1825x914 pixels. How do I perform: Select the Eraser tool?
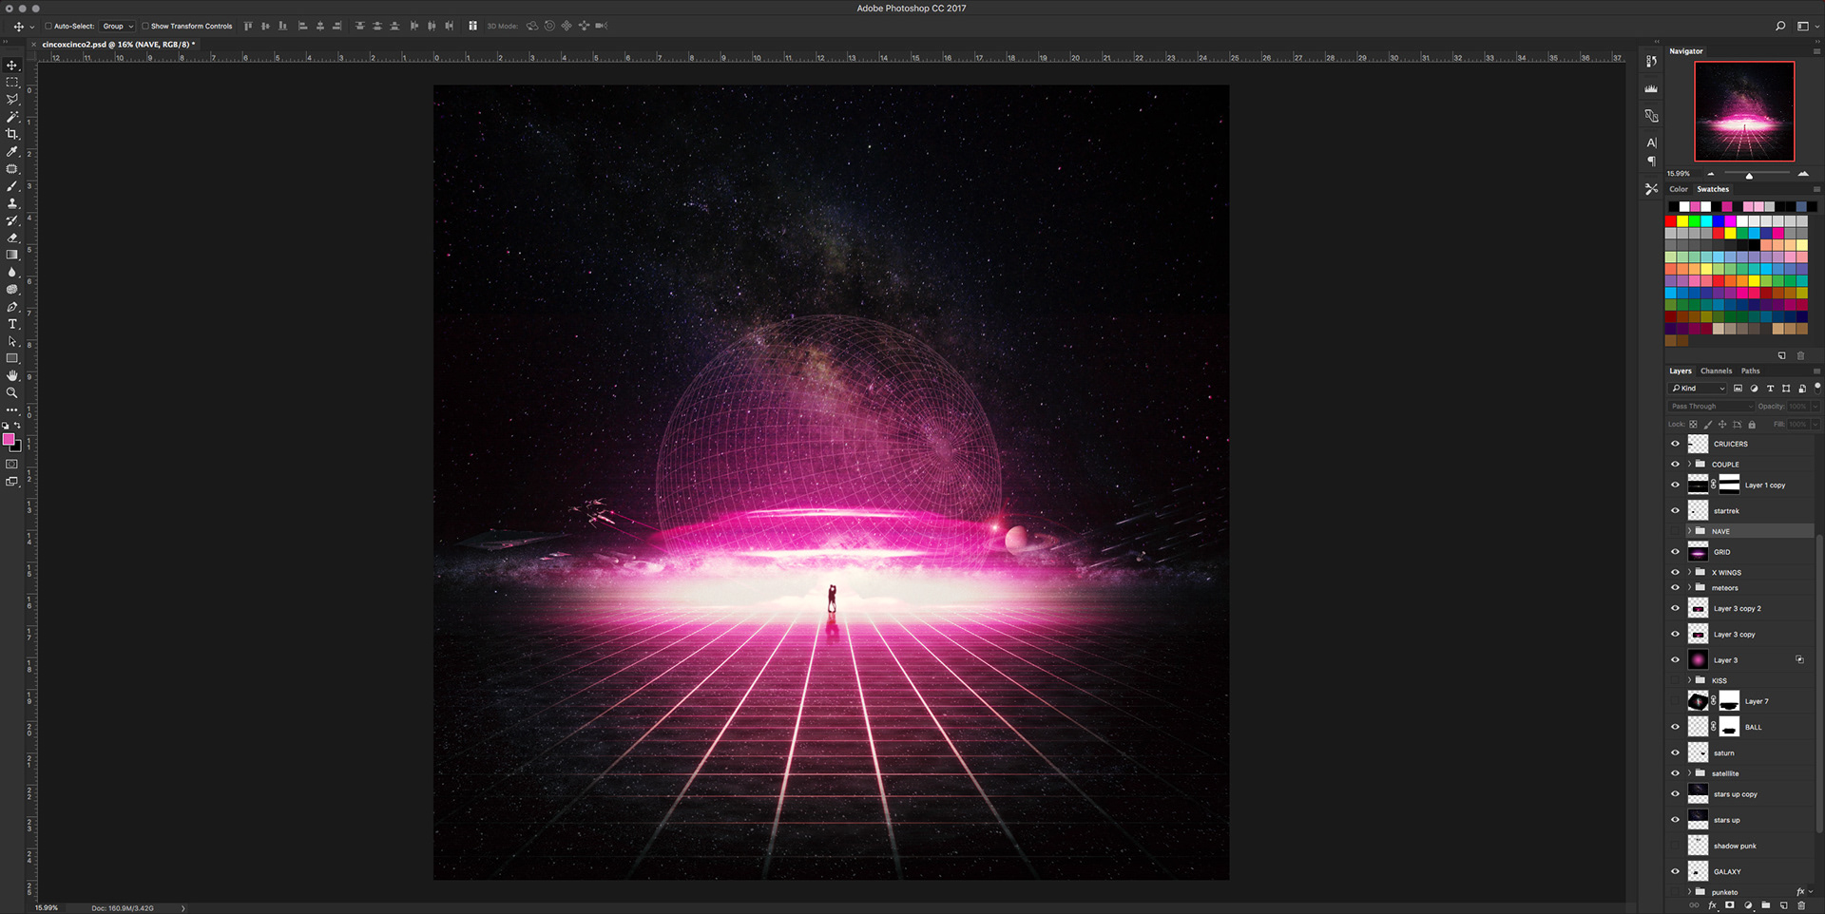pos(12,238)
